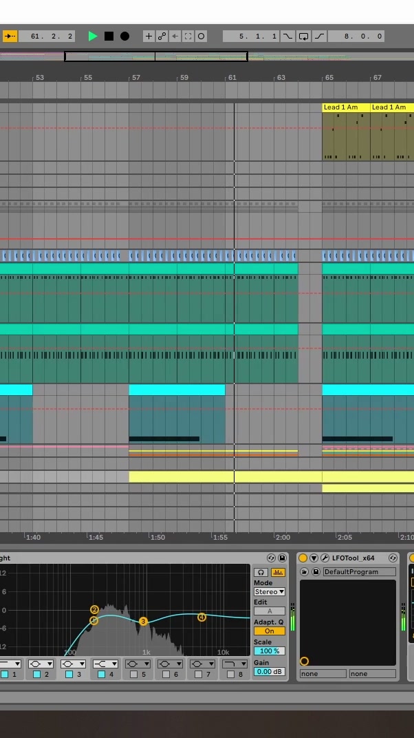
Task: Start playback with the green Play button
Action: tap(93, 36)
